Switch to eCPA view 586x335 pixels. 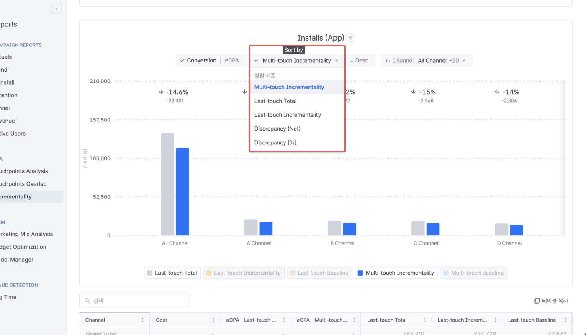232,60
